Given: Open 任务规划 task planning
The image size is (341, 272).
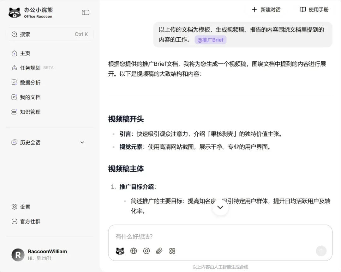Looking at the screenshot, I should pos(30,68).
